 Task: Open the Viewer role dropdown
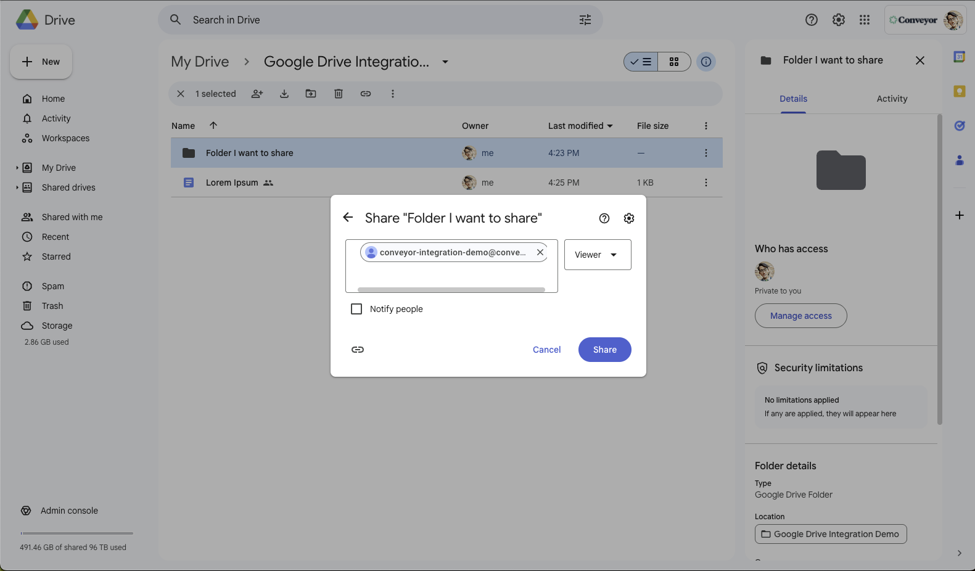(598, 255)
